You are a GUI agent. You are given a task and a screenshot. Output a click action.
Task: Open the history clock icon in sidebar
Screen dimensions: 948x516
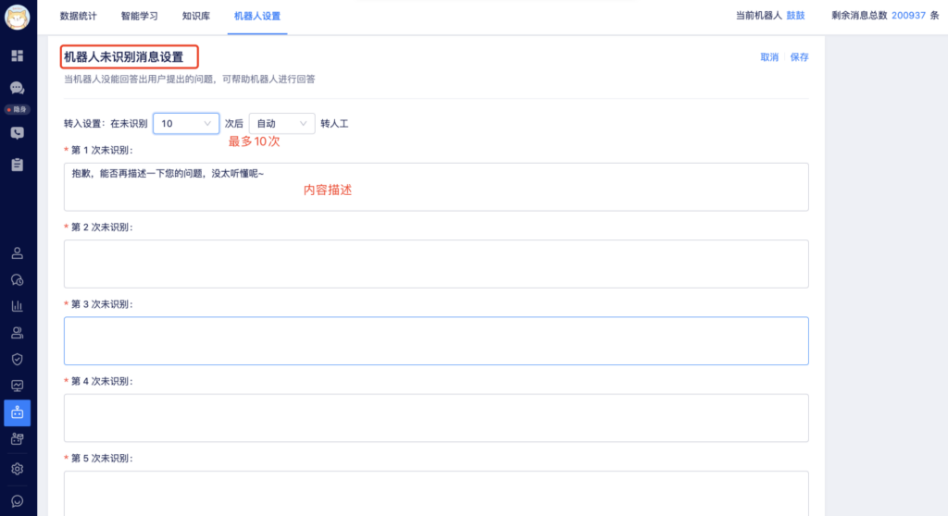point(17,280)
